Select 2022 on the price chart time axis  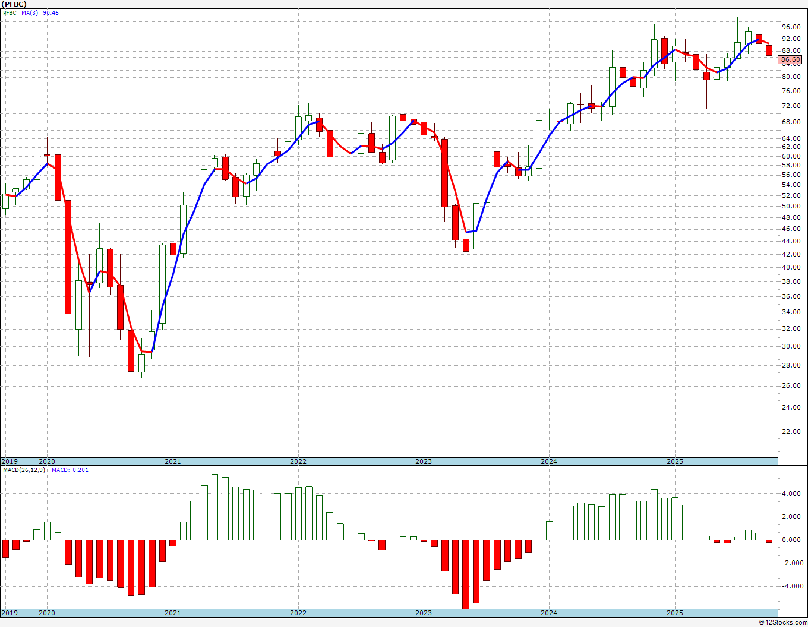[298, 461]
